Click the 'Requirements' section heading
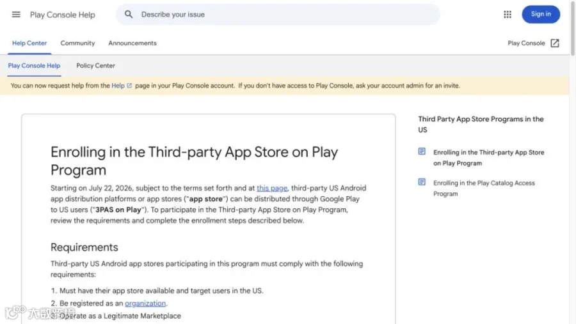This screenshot has width=576, height=324. [84, 247]
